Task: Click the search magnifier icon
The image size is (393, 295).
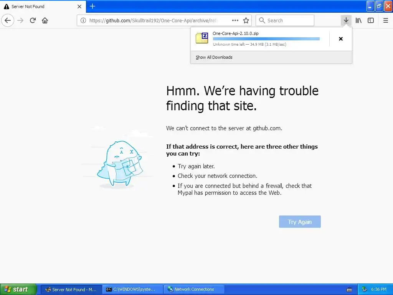Action: tap(262, 20)
